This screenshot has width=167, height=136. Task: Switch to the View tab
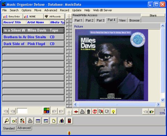[x=122, y=21]
